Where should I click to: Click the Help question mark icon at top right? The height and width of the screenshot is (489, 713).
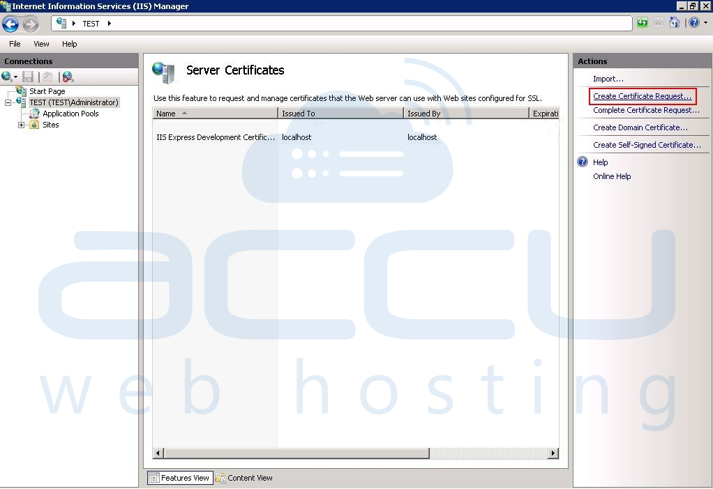[x=694, y=22]
